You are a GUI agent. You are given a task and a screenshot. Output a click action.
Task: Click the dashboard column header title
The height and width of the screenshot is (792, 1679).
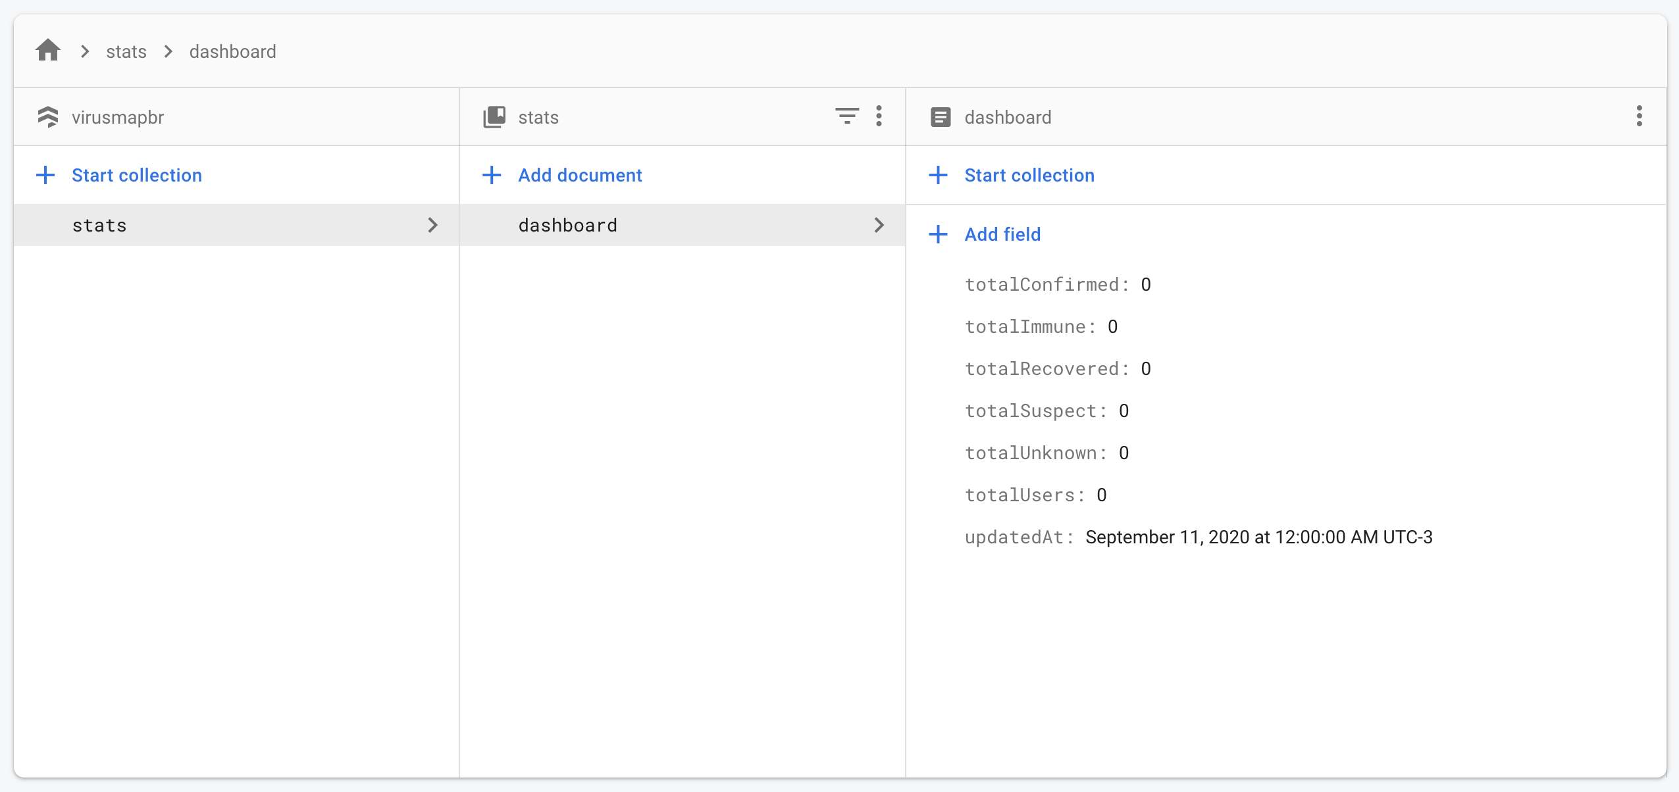pos(1008,117)
